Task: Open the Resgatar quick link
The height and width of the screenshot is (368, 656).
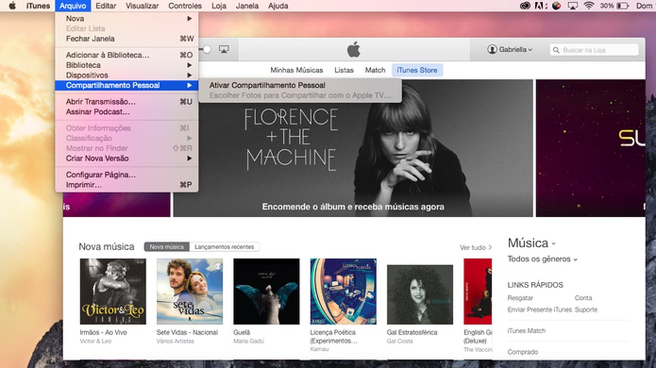Action: tap(520, 298)
